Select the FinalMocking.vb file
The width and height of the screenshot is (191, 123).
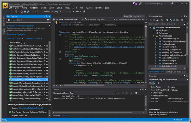[168, 44]
